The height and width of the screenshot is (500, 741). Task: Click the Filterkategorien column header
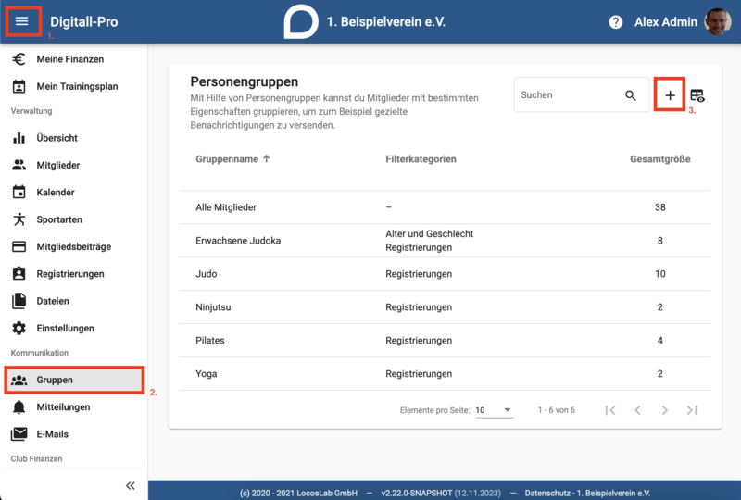click(421, 159)
